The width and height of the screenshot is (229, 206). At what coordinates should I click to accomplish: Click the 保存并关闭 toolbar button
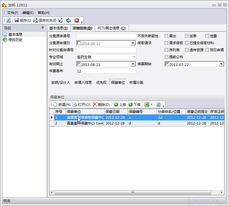tap(45, 20)
